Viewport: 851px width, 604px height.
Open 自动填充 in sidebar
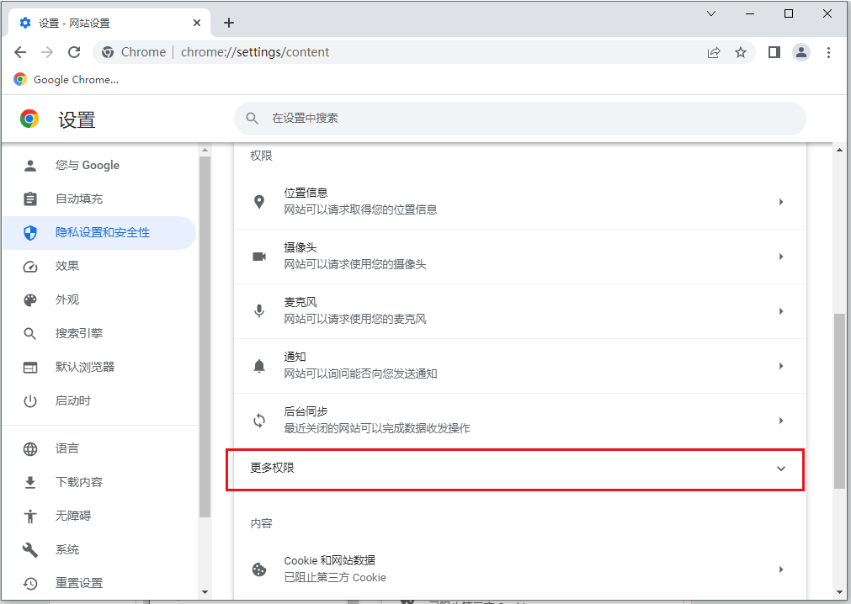tap(98, 199)
